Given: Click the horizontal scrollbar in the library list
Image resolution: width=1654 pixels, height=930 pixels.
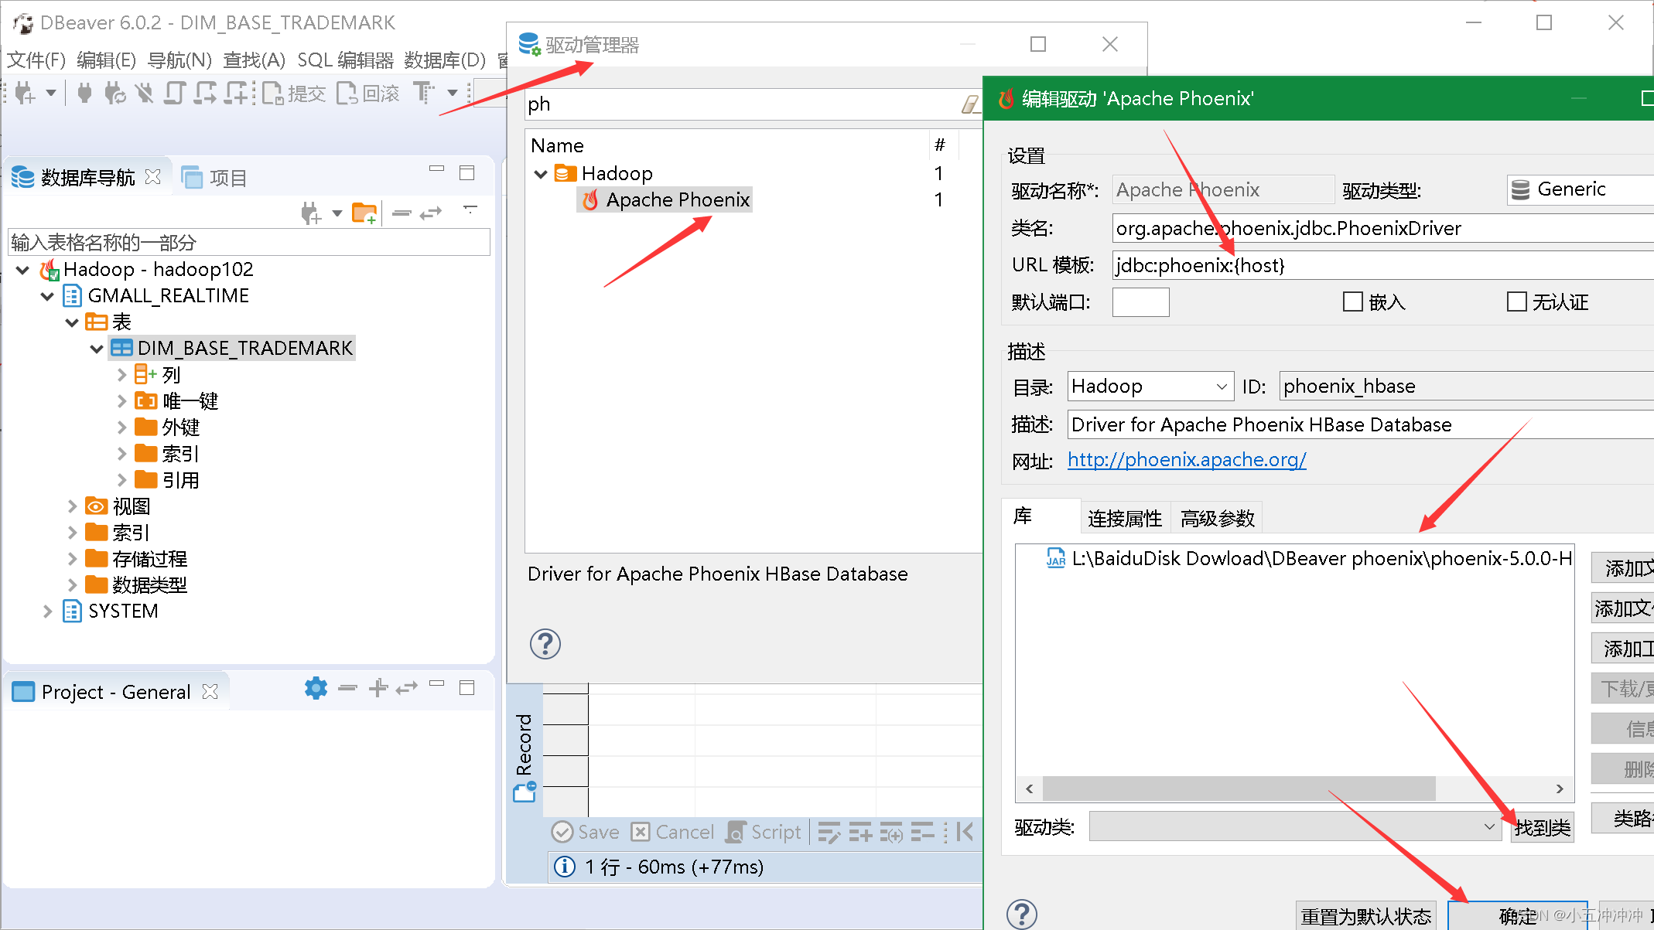Looking at the screenshot, I should [x=1239, y=789].
